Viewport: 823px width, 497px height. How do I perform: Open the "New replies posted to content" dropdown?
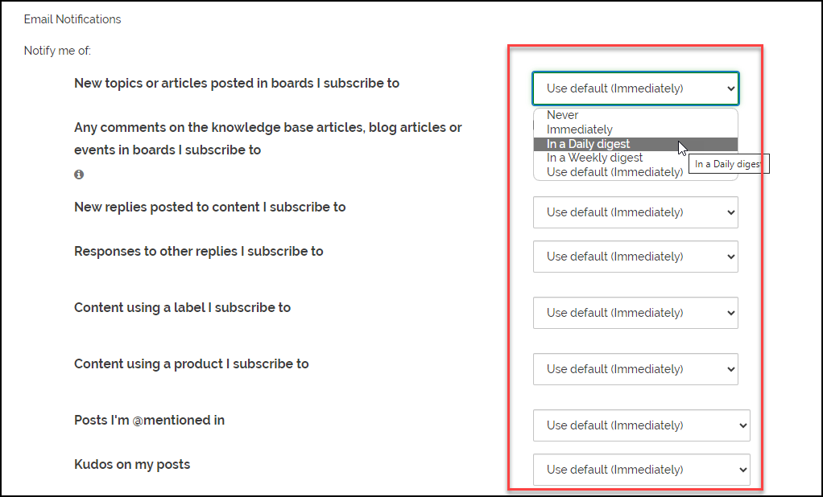(x=635, y=212)
